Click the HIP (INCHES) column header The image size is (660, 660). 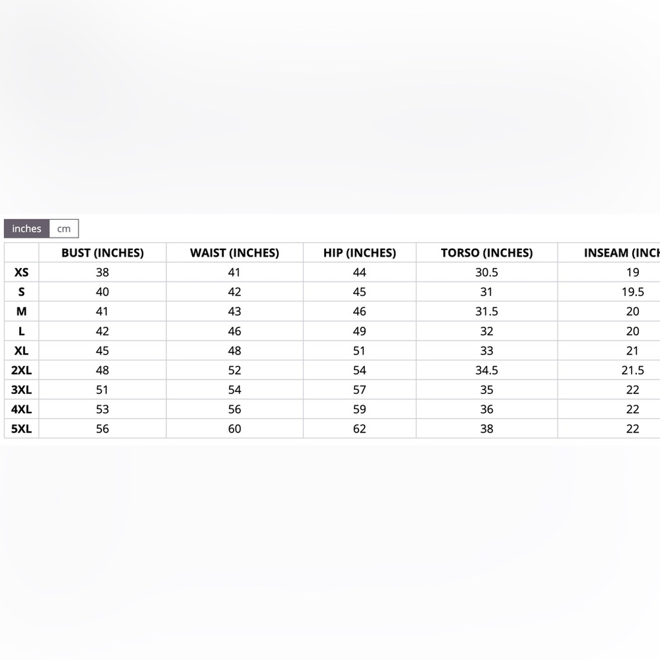click(360, 253)
